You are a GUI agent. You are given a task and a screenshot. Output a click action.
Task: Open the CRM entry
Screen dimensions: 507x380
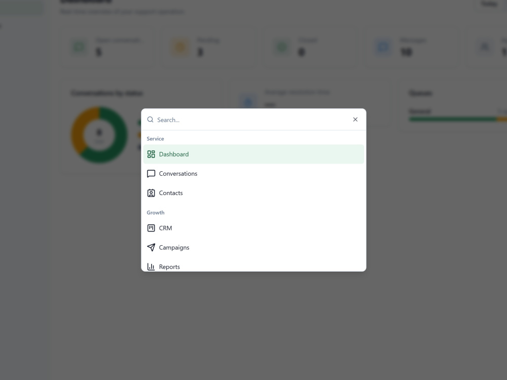tap(253, 228)
